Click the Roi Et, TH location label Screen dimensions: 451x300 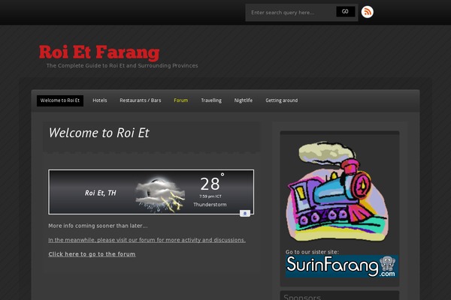[101, 193]
